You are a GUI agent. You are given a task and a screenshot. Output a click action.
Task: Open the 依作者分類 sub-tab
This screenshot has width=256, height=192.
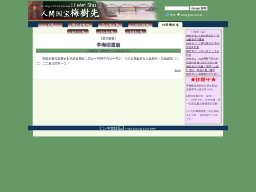coord(136,32)
